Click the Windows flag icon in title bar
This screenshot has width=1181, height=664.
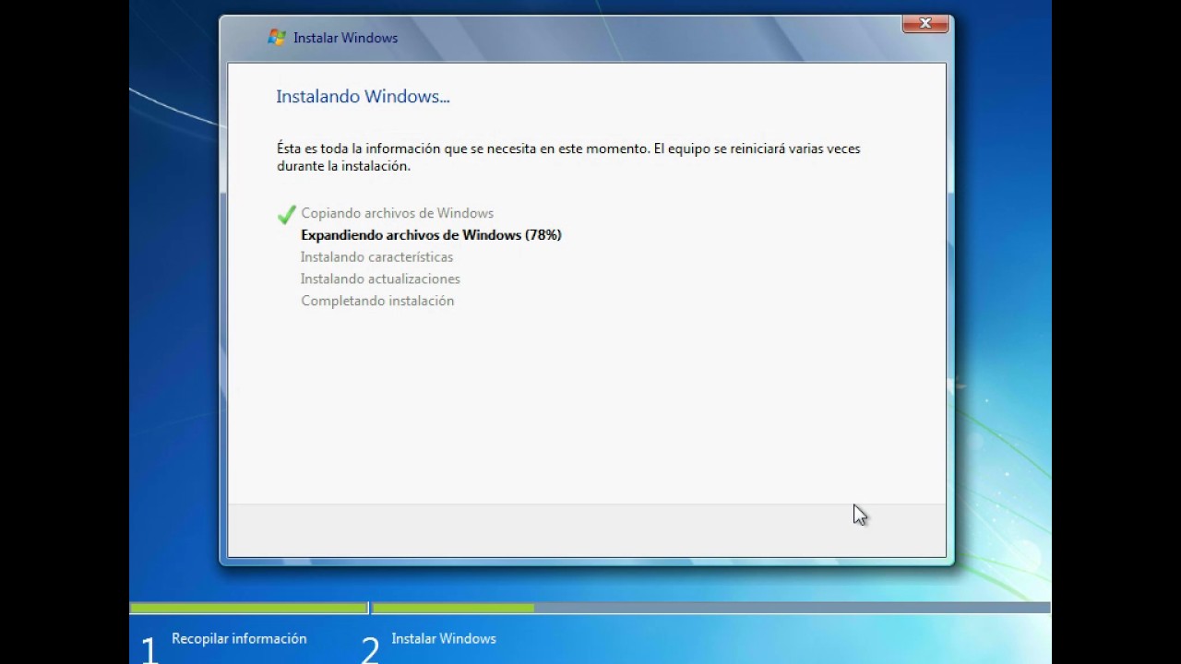pos(276,38)
